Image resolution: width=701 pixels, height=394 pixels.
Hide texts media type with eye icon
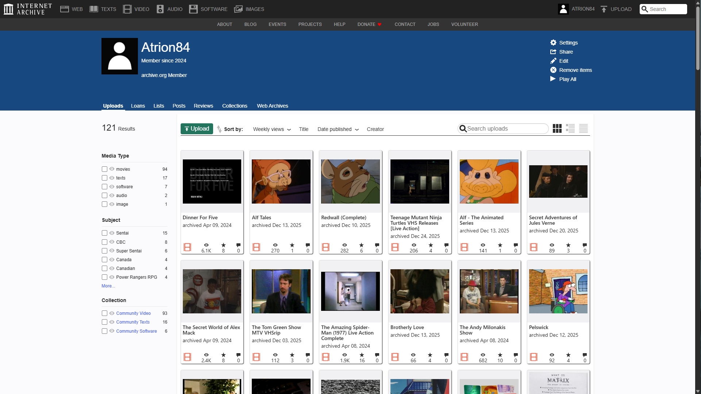pos(112,178)
